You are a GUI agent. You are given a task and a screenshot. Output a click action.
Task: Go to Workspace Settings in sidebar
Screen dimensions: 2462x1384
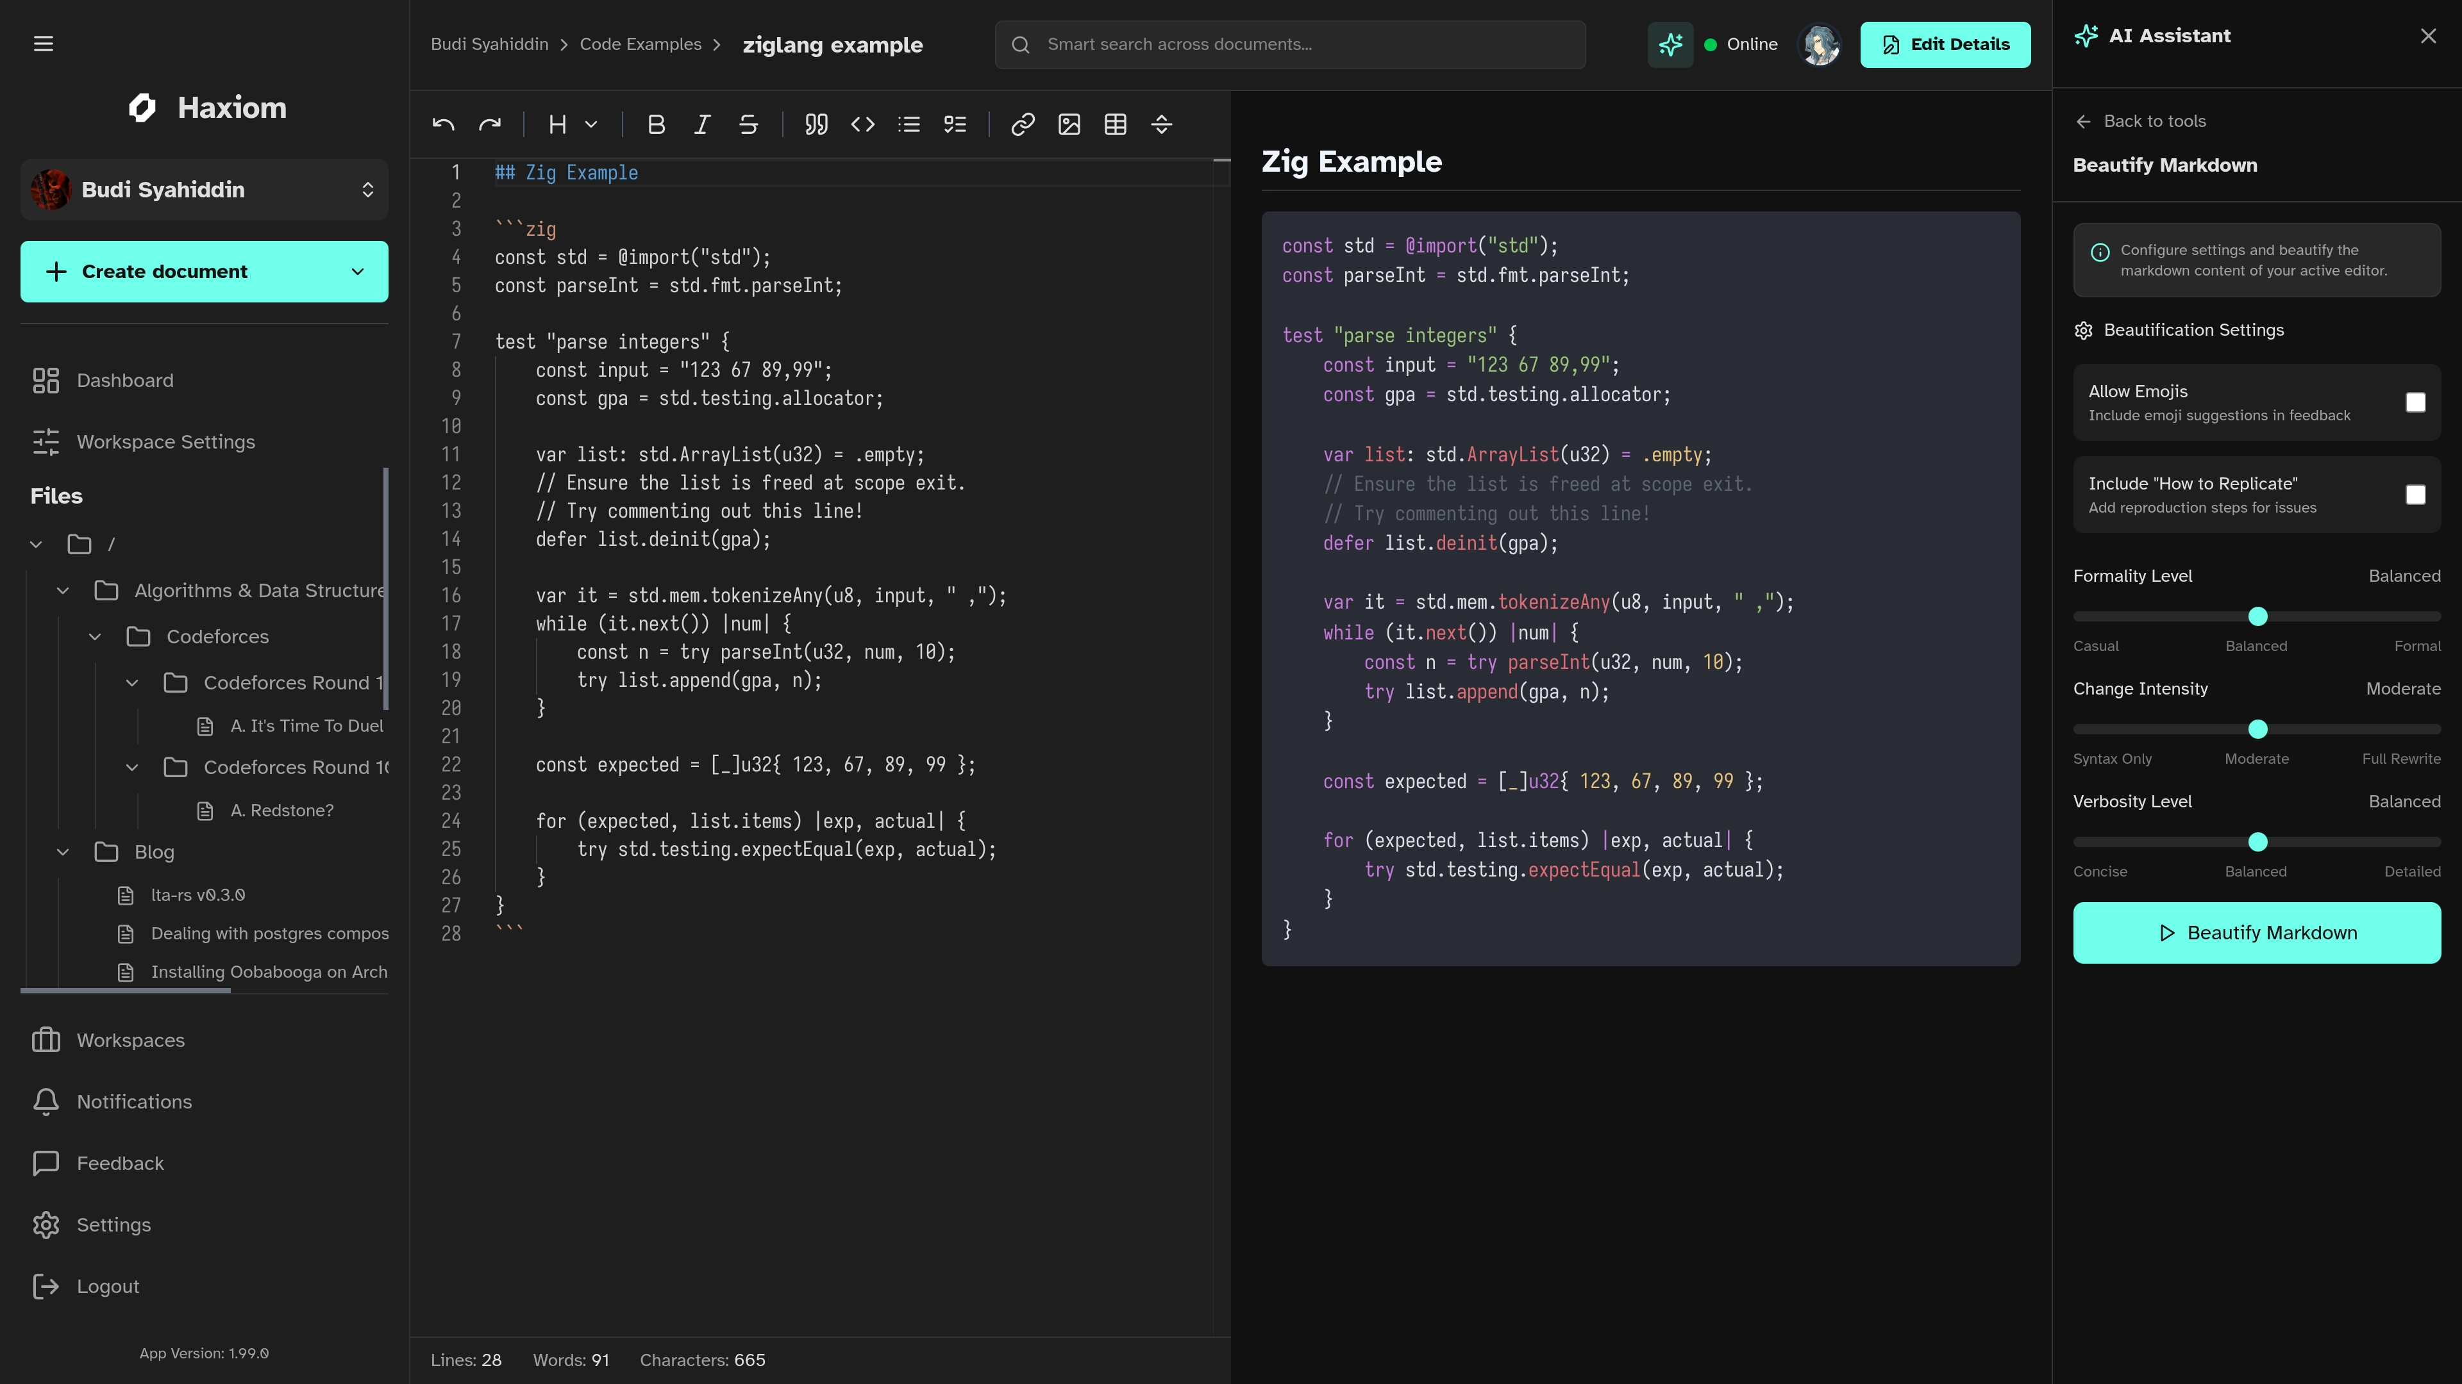pos(165,441)
